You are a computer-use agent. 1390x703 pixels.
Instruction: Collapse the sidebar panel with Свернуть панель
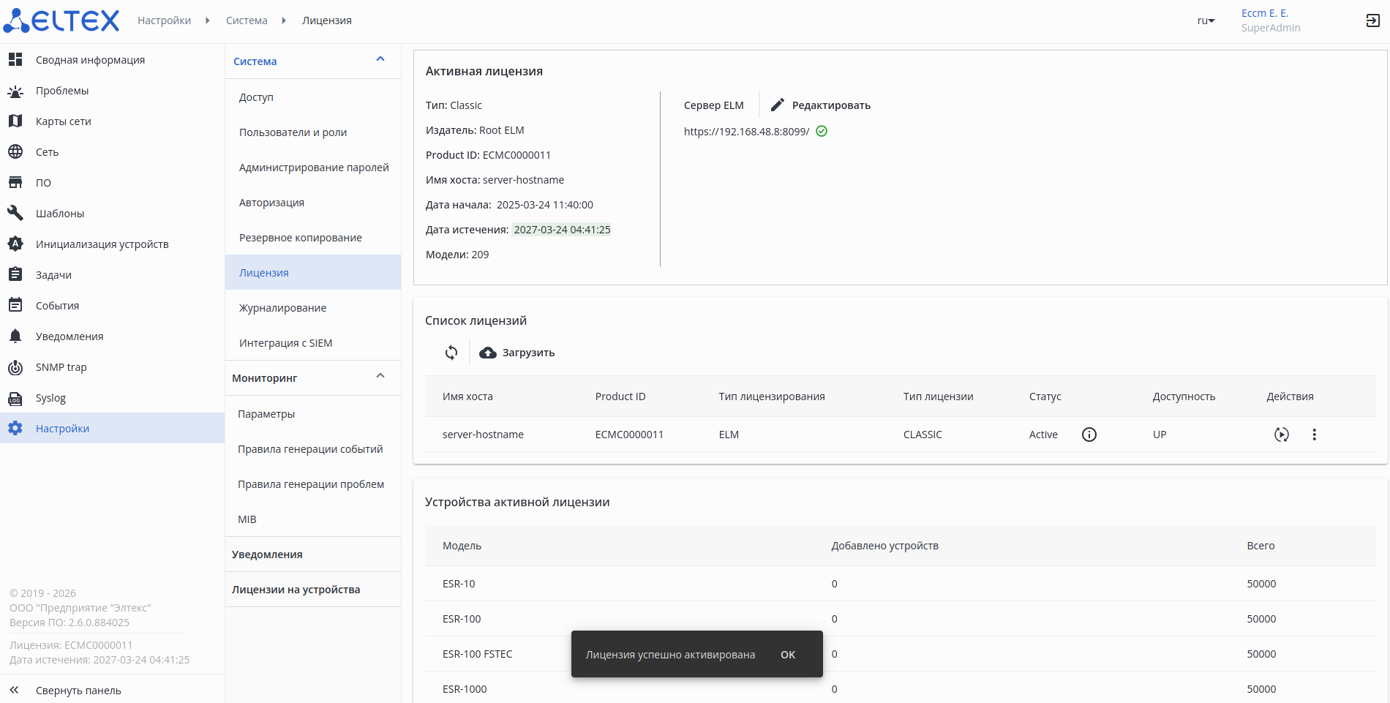78,691
